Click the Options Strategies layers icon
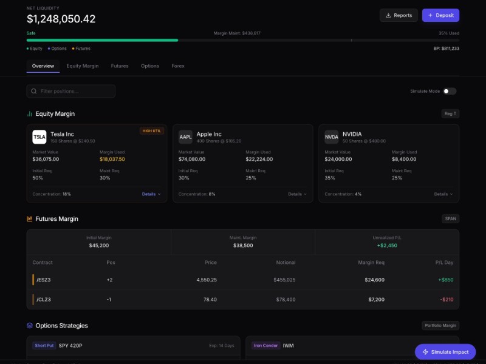Viewport: 486px width, 364px height. [x=29, y=326]
